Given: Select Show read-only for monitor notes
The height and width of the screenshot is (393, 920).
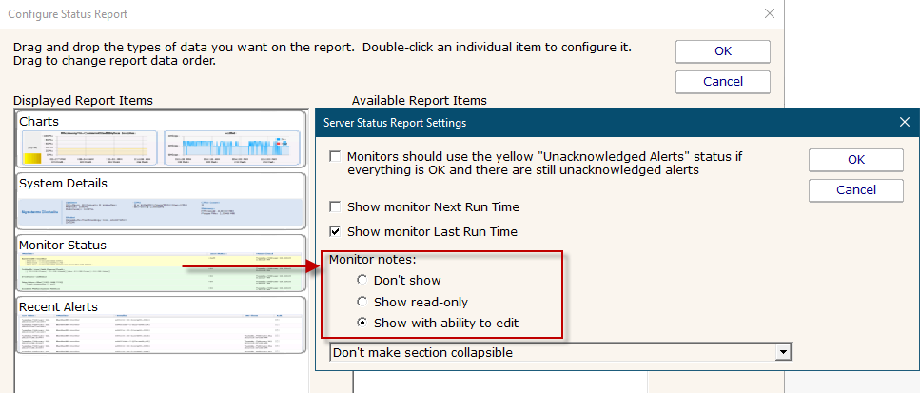Looking at the screenshot, I should coord(362,302).
